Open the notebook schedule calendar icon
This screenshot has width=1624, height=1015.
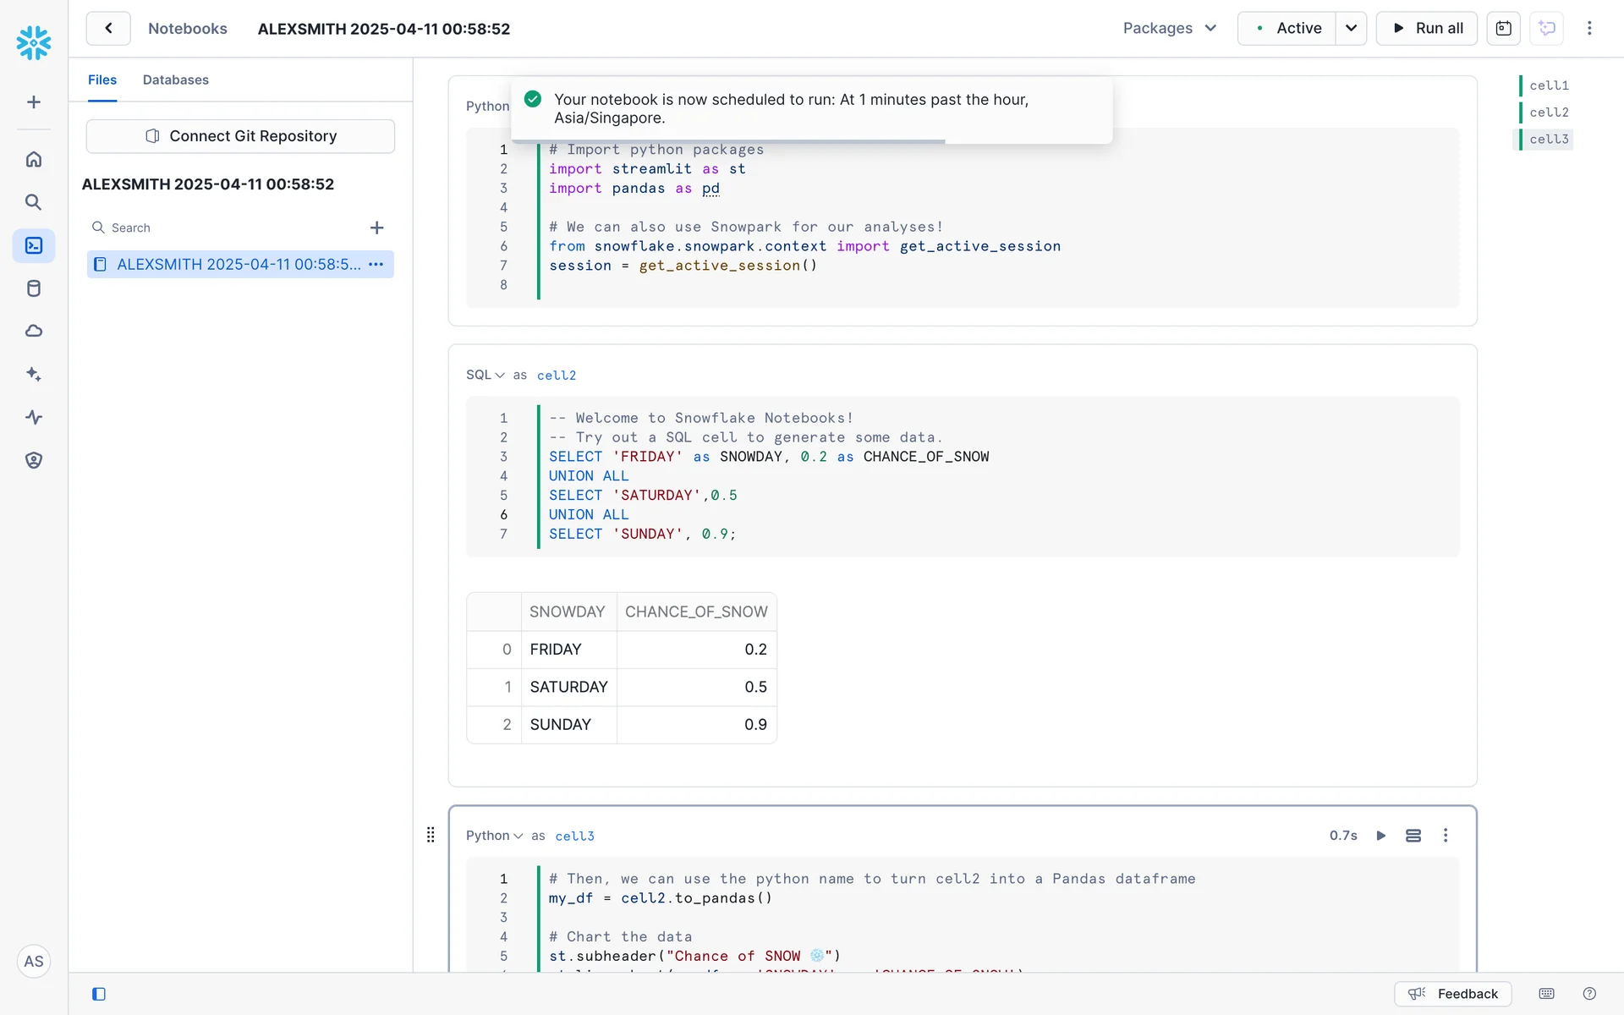[1503, 28]
